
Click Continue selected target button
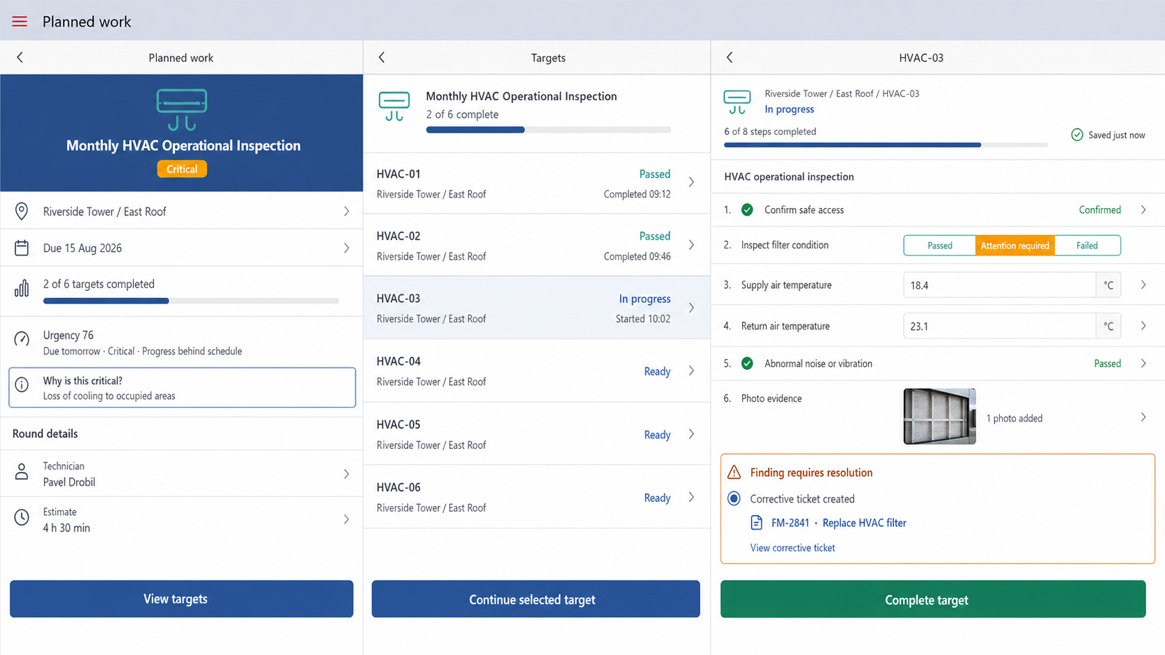tap(536, 599)
